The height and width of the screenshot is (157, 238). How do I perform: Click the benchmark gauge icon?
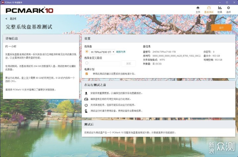209,8
